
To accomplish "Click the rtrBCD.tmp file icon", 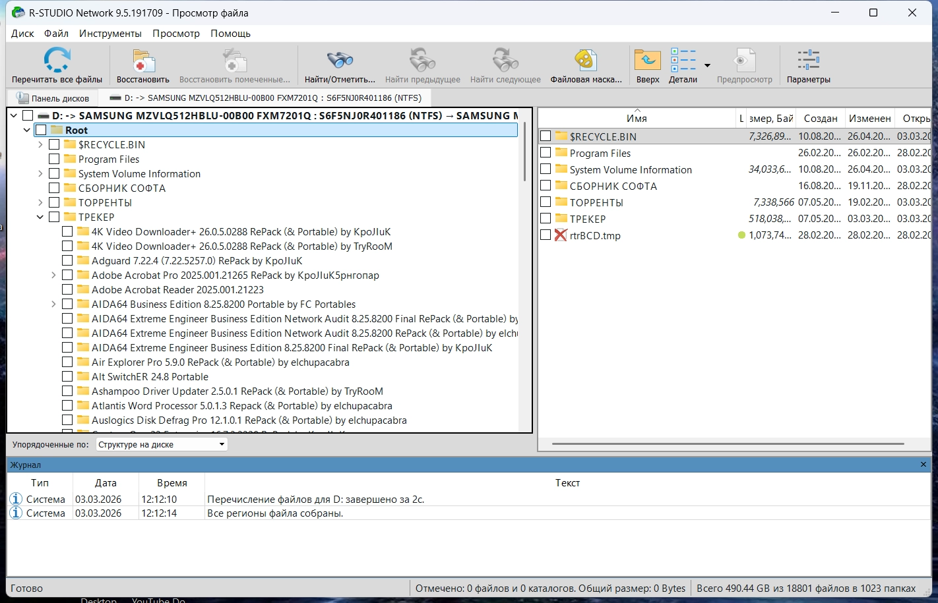I will tap(561, 235).
